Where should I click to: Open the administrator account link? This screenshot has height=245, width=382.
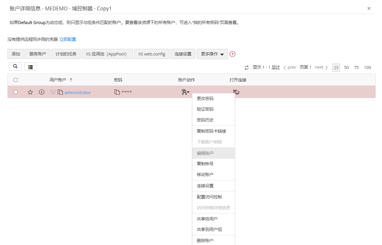78,92
